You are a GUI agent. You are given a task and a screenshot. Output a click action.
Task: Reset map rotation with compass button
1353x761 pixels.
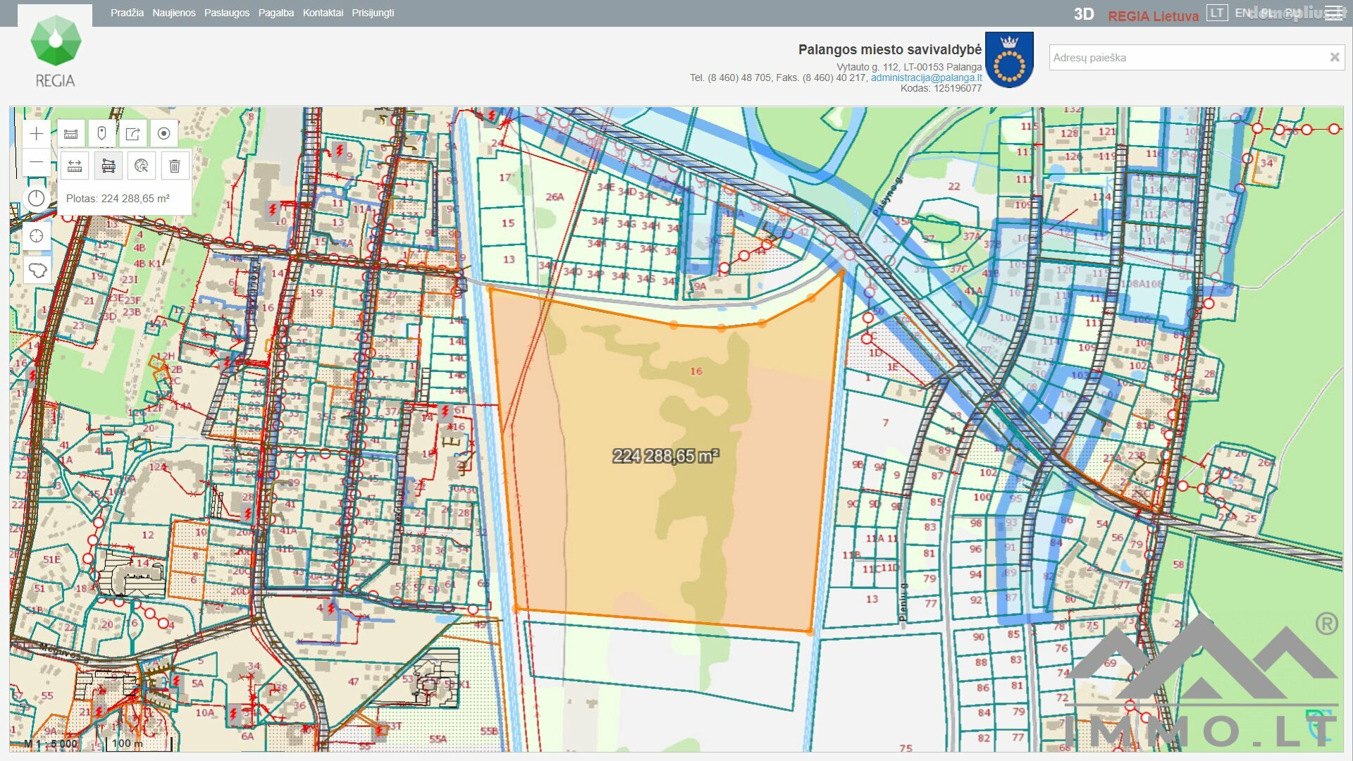[37, 199]
